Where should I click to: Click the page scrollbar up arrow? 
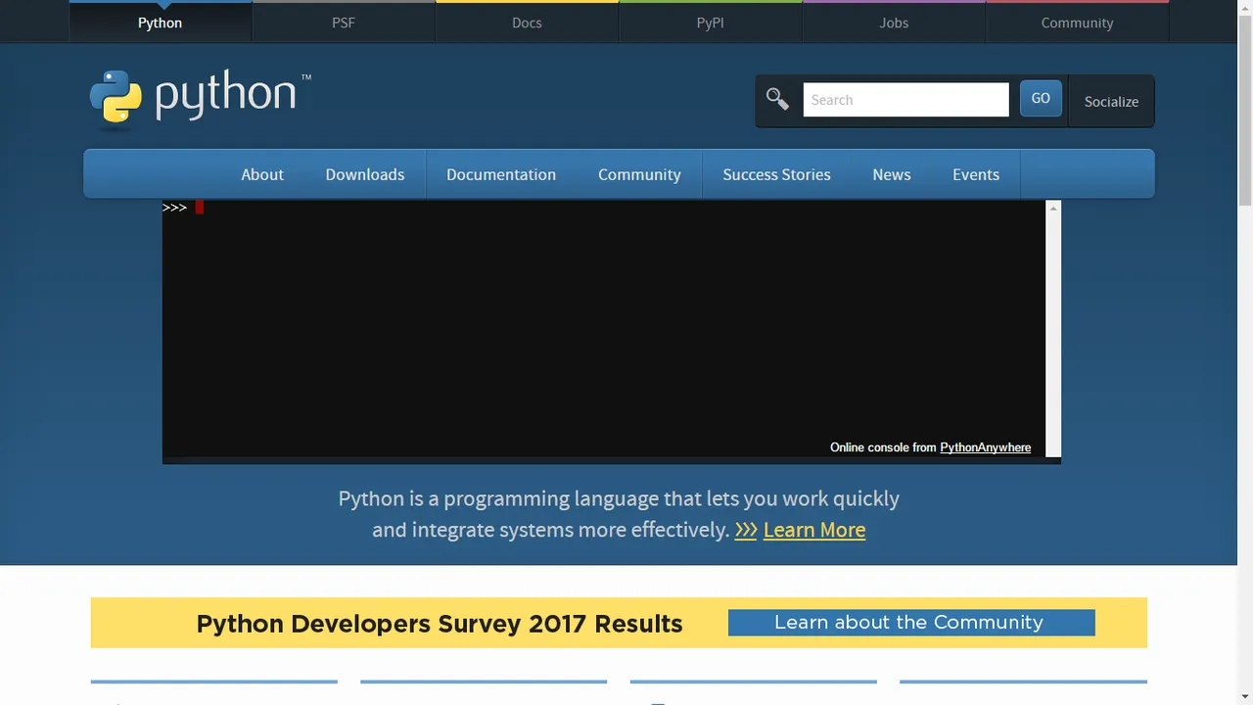(1245, 8)
